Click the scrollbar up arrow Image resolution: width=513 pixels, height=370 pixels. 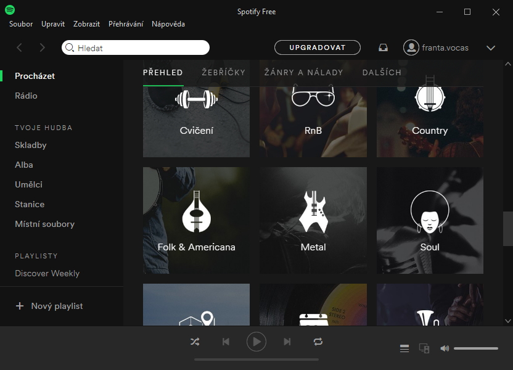click(508, 64)
